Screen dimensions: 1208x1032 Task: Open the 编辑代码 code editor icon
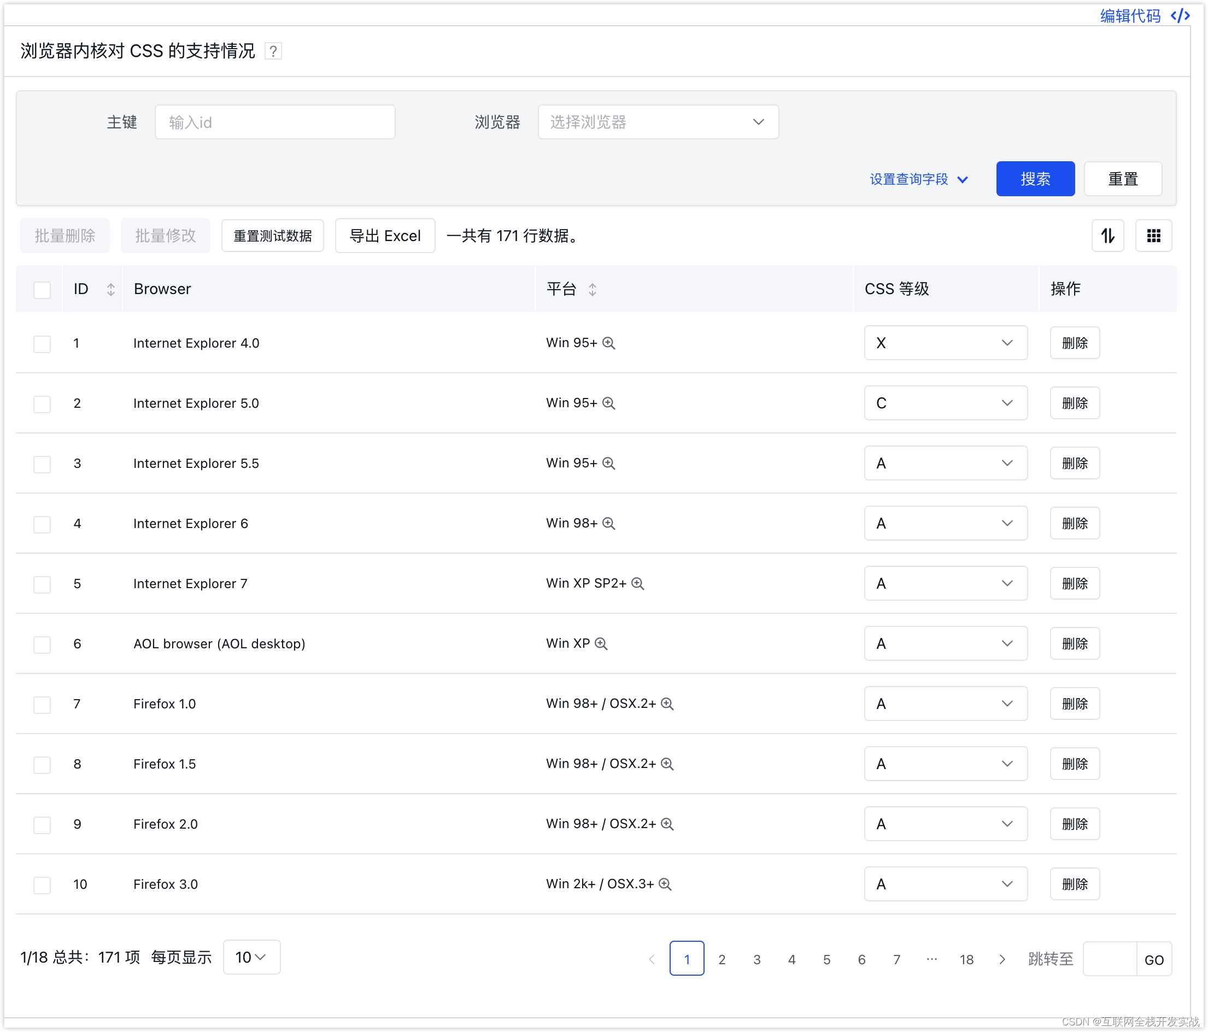coord(1181,16)
